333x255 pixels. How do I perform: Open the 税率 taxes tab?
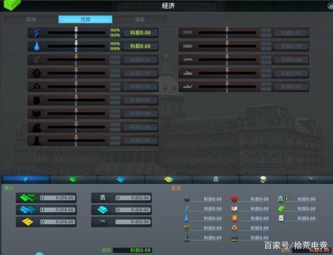pyautogui.click(x=31, y=19)
